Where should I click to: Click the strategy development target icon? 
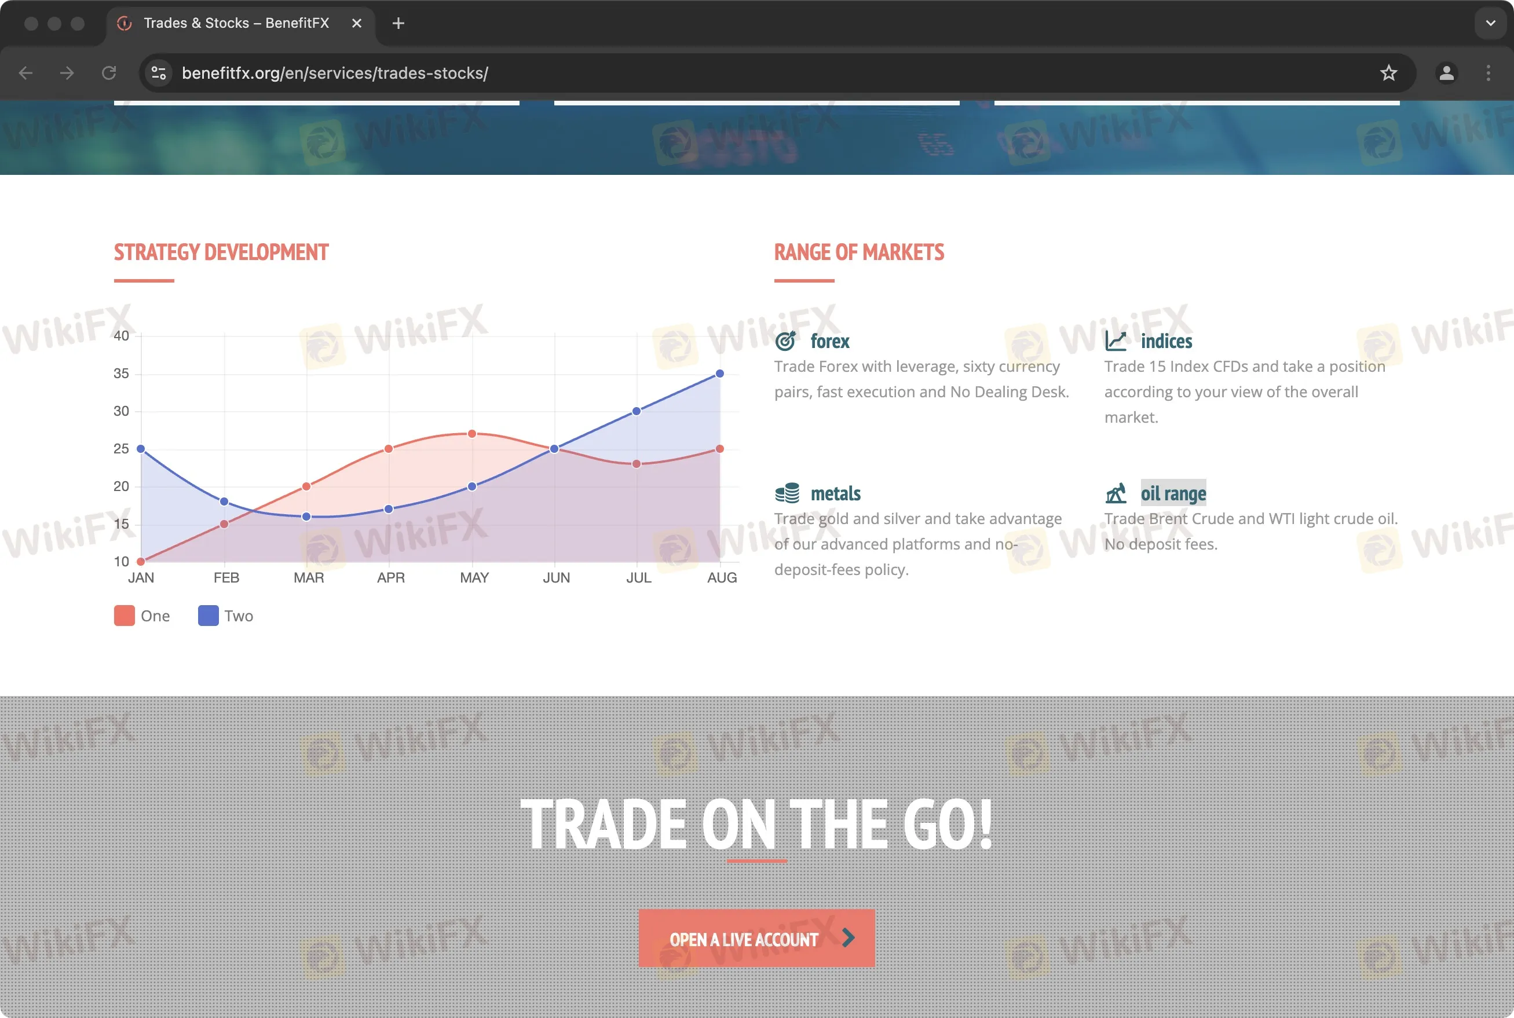(786, 340)
